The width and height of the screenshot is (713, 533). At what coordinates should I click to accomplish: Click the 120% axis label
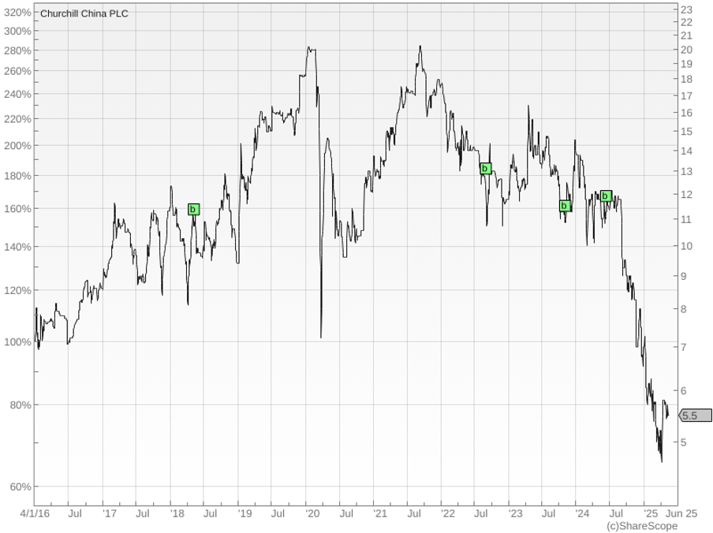[x=17, y=290]
